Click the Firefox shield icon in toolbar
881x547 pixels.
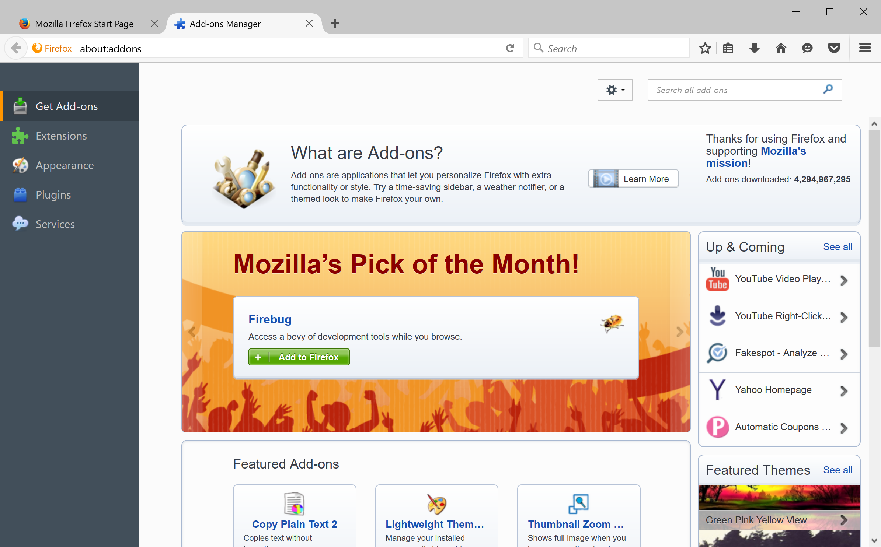[x=834, y=49]
